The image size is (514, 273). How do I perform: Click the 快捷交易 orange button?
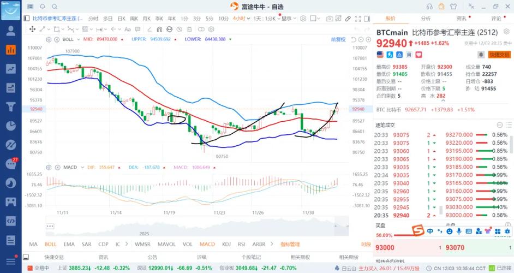click(499, 55)
